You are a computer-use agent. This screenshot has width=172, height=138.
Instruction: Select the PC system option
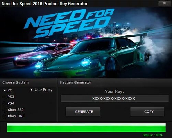coord(4,90)
